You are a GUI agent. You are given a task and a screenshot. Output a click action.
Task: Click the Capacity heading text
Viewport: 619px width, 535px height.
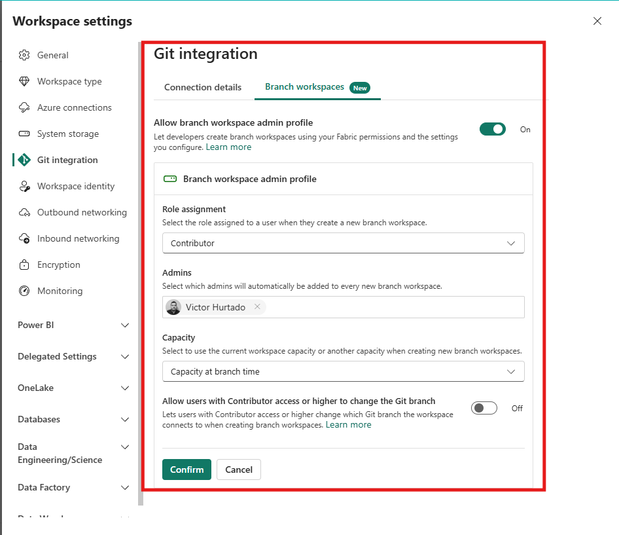[179, 338]
